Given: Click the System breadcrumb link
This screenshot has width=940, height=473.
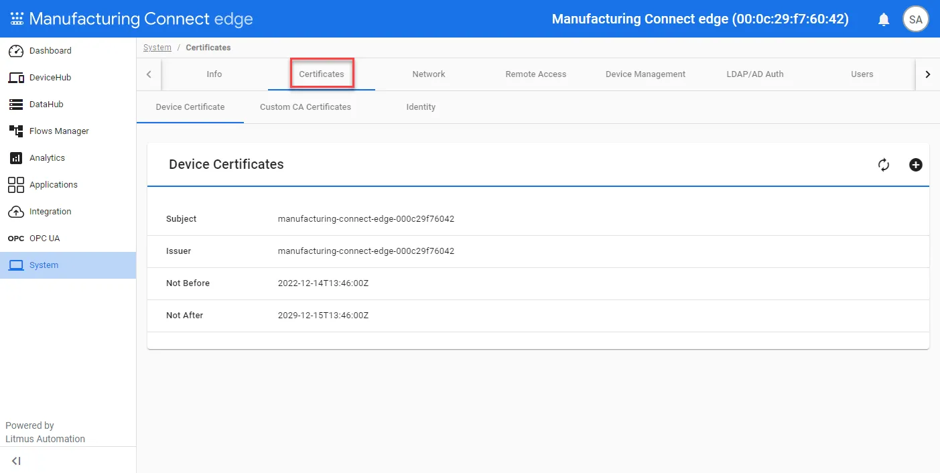Looking at the screenshot, I should pyautogui.click(x=157, y=48).
